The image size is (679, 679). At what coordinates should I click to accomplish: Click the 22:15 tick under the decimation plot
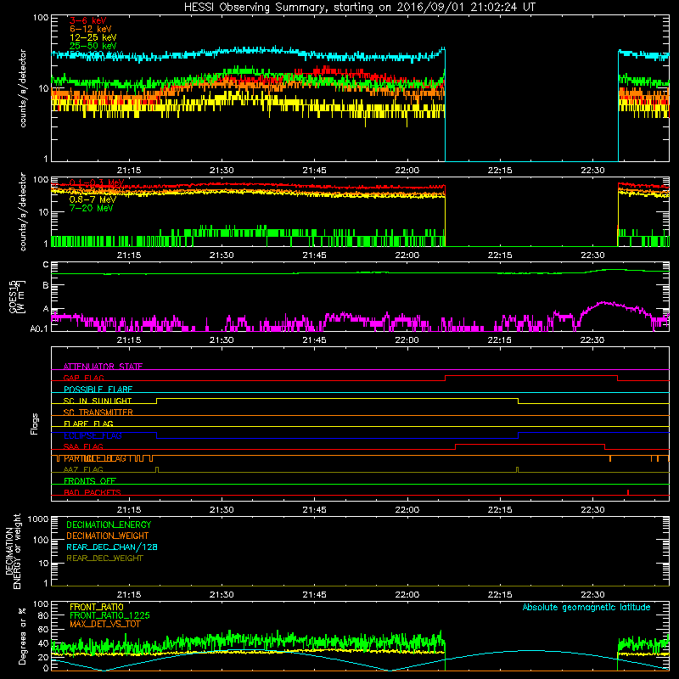tap(500, 595)
